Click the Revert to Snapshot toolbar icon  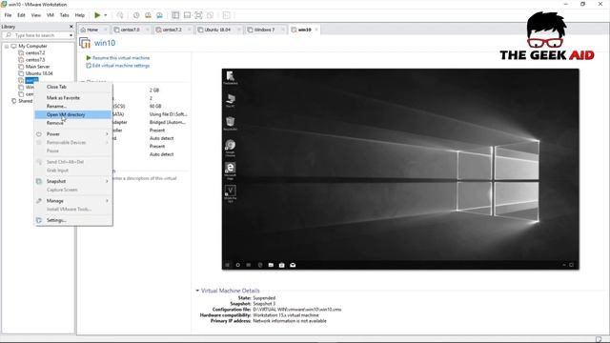pos(148,15)
